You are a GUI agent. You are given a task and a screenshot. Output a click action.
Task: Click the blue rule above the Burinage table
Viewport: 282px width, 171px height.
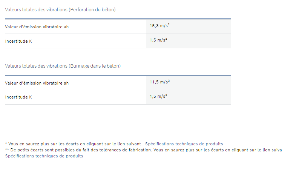(x=118, y=75)
